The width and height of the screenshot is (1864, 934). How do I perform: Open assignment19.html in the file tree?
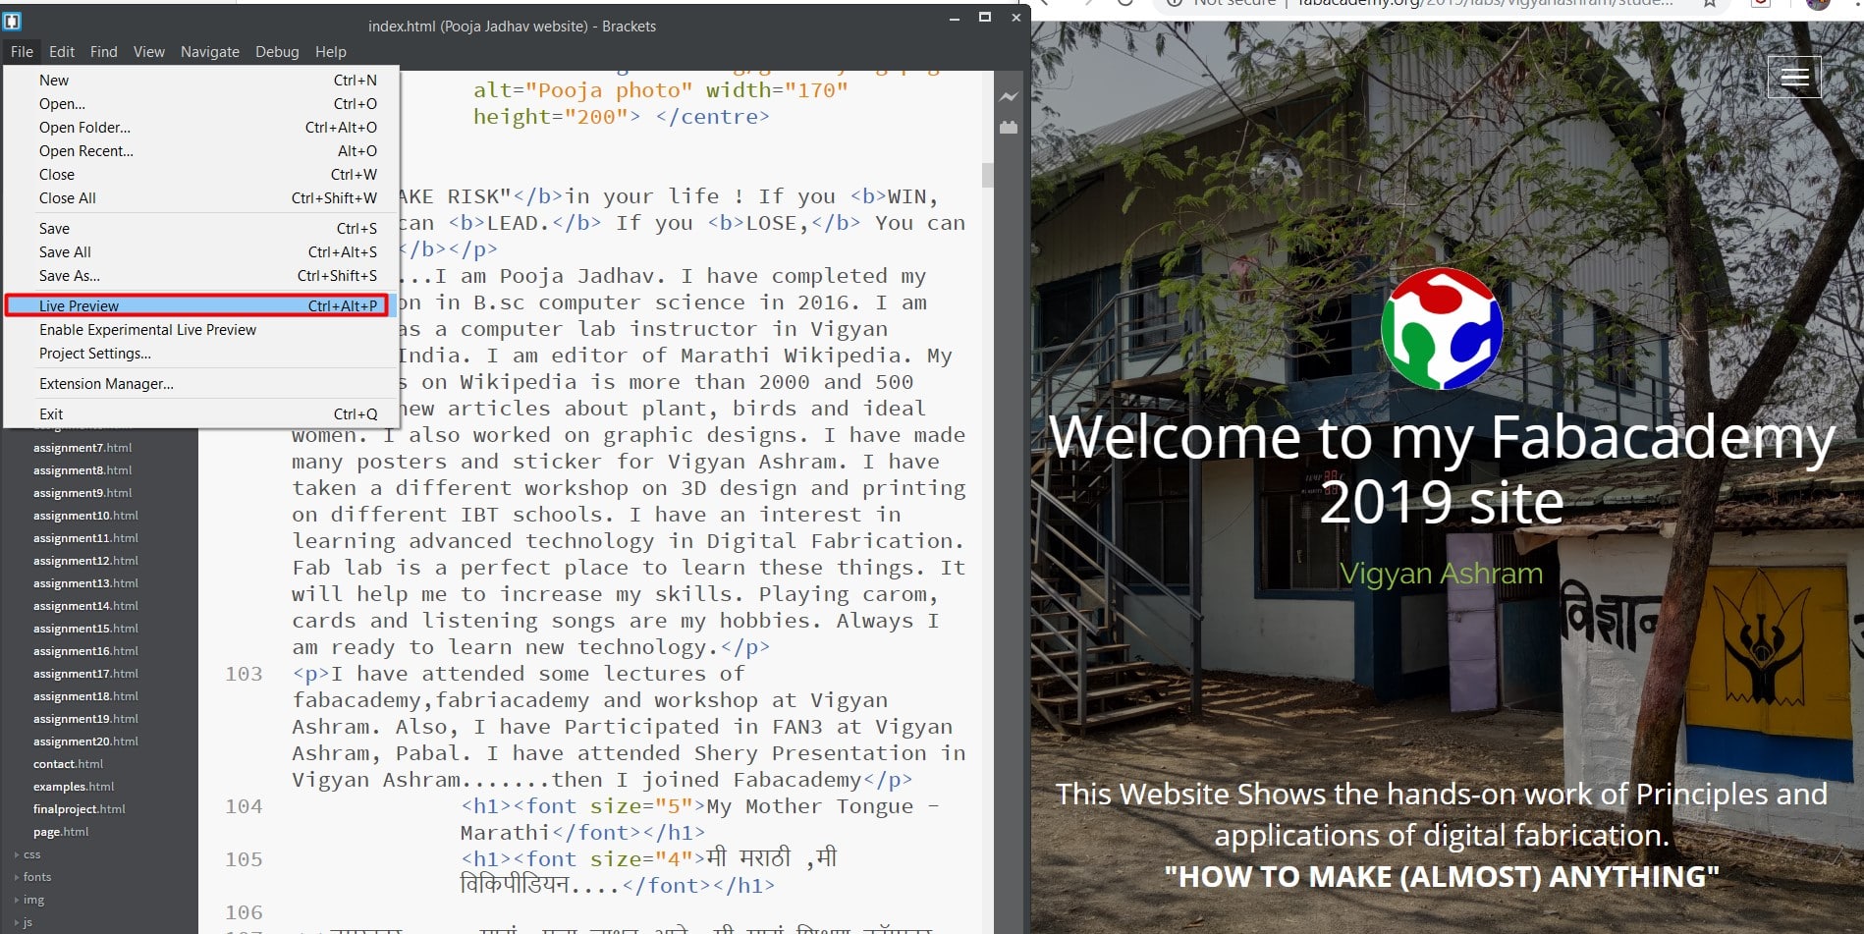[85, 719]
